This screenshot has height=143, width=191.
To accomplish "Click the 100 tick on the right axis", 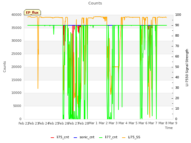I will 178,15.
